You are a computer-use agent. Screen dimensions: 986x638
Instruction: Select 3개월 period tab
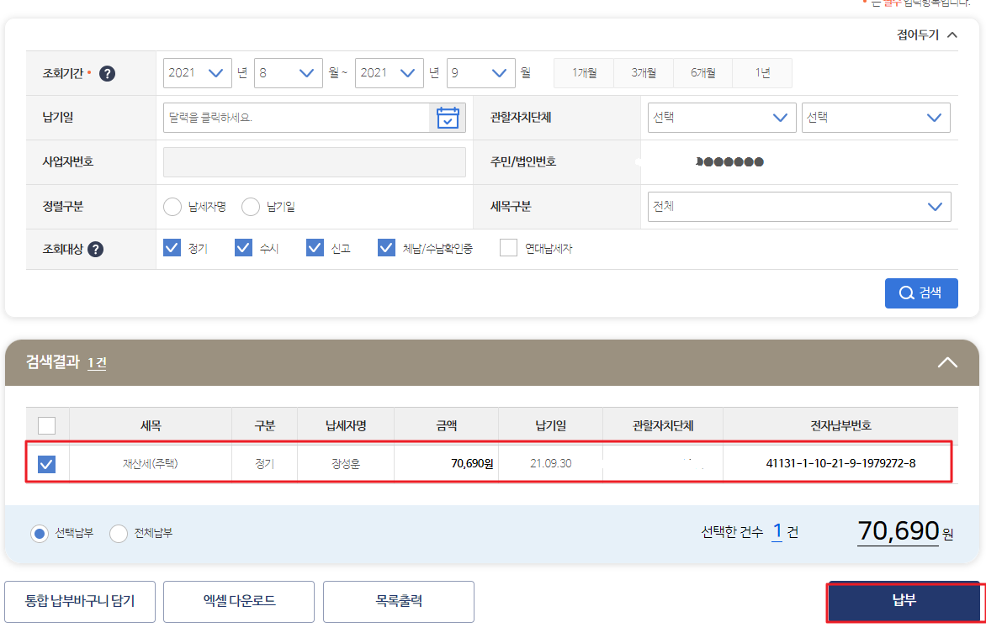coord(644,73)
